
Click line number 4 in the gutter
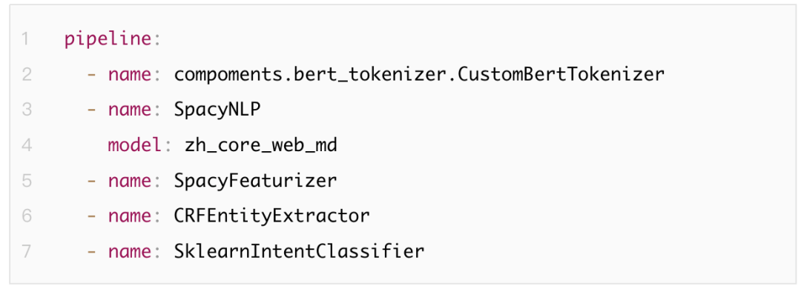27,145
